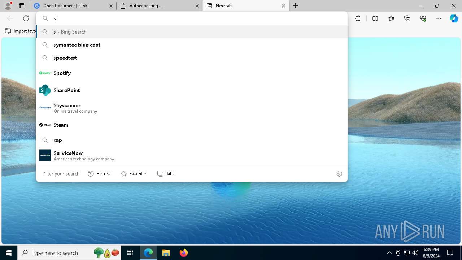
Task: Open the volume tray icon
Action: (415, 253)
